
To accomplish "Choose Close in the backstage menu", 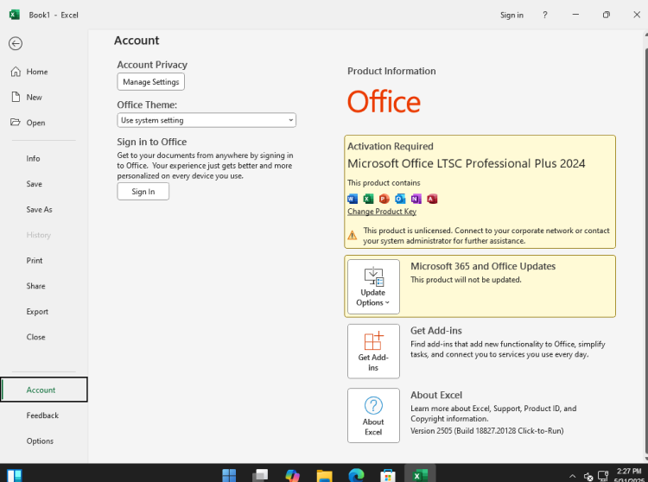I will (x=44, y=337).
